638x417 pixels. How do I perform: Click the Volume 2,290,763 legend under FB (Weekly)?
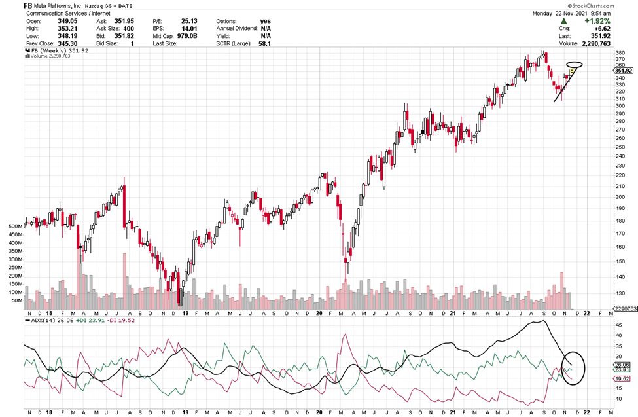48,56
